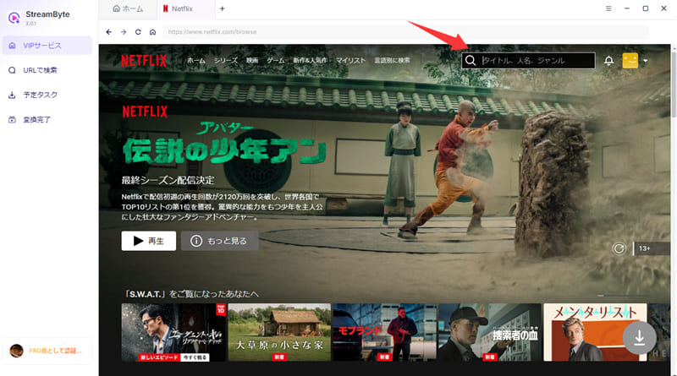Open Netflix notifications bell
This screenshot has height=376, width=677.
click(x=608, y=60)
